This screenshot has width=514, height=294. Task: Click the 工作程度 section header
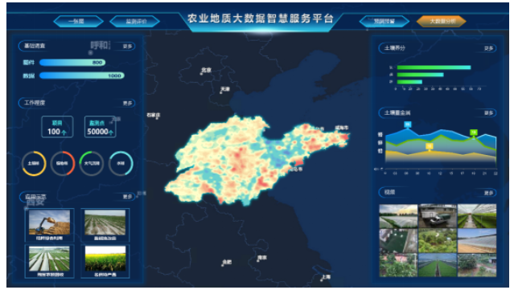(x=35, y=103)
